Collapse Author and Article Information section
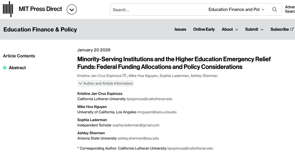Viewport: 295px width, 154px height. click(105, 83)
